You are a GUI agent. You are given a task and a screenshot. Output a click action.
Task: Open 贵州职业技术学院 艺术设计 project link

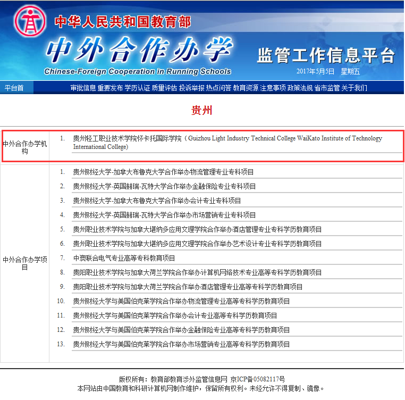pos(197,244)
